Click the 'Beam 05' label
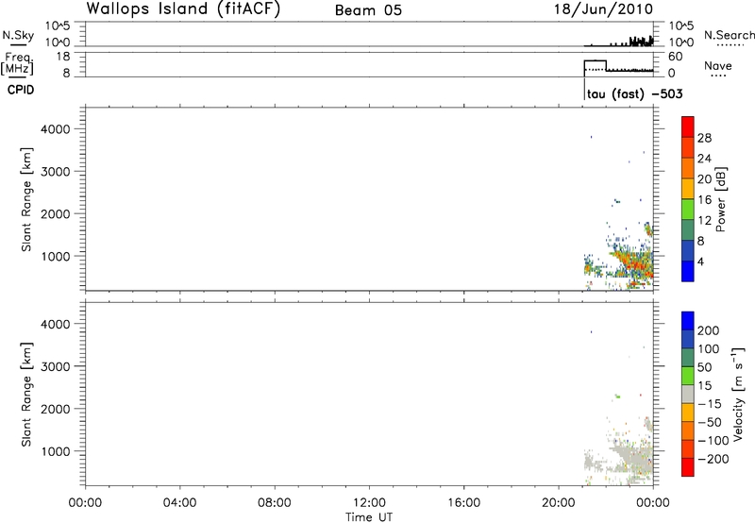Viewport: 755px width, 523px height. [368, 10]
